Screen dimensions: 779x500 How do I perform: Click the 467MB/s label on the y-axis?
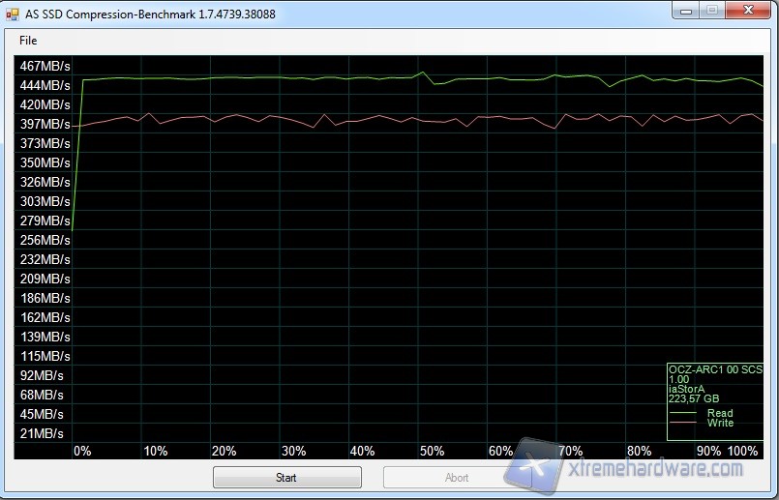click(x=45, y=66)
